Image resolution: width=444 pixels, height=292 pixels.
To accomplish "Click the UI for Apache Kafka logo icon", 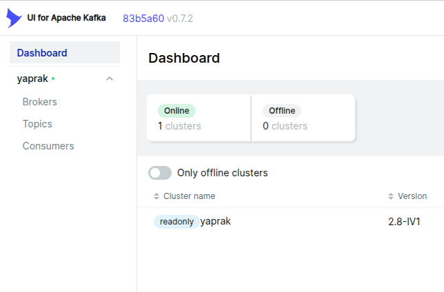I will pos(14,18).
